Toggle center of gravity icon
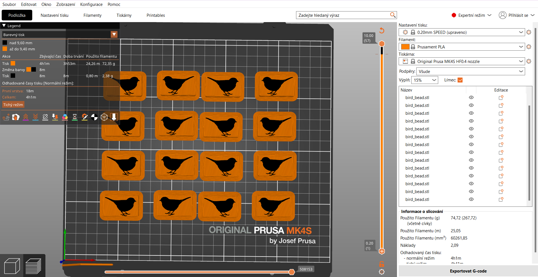The image size is (538, 277). click(x=94, y=117)
